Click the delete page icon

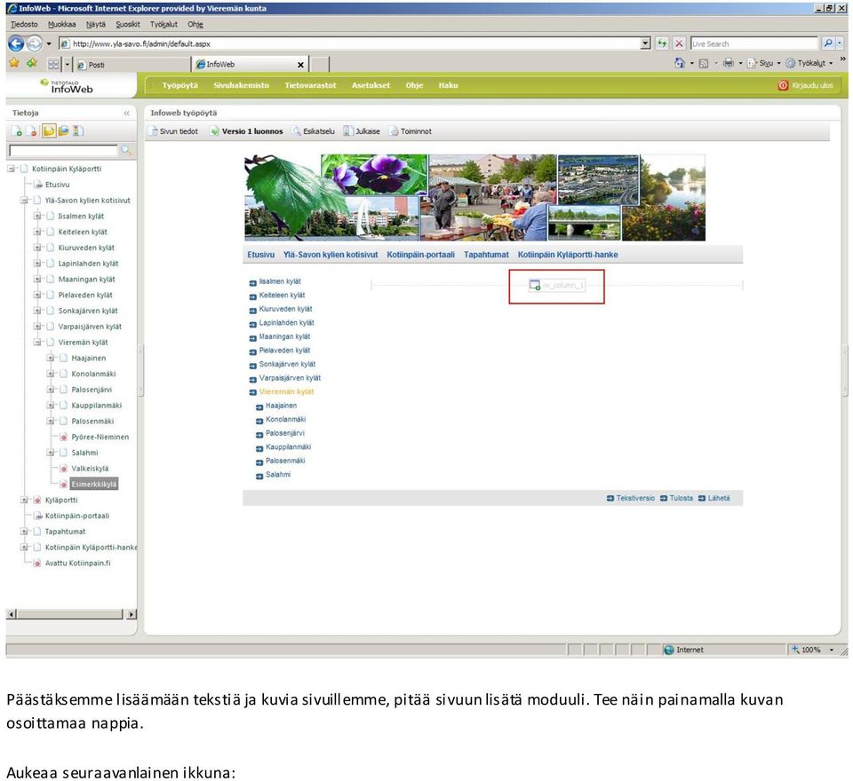point(32,131)
